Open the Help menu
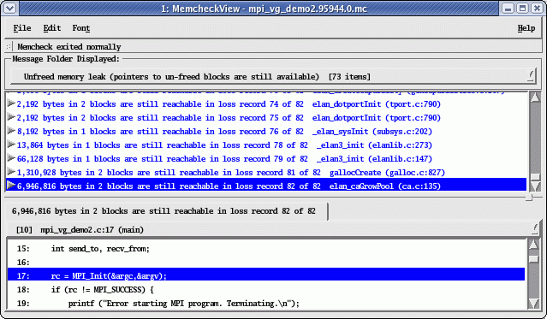 point(526,28)
